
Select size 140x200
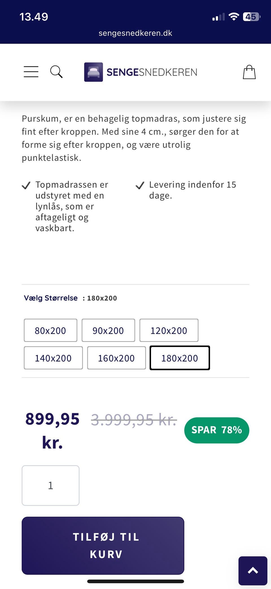click(x=53, y=358)
